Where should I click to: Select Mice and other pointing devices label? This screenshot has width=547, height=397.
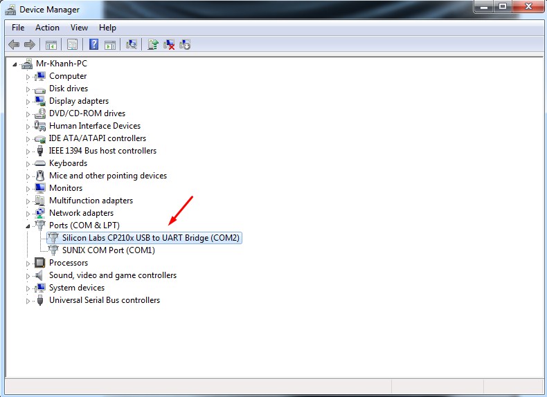[108, 176]
